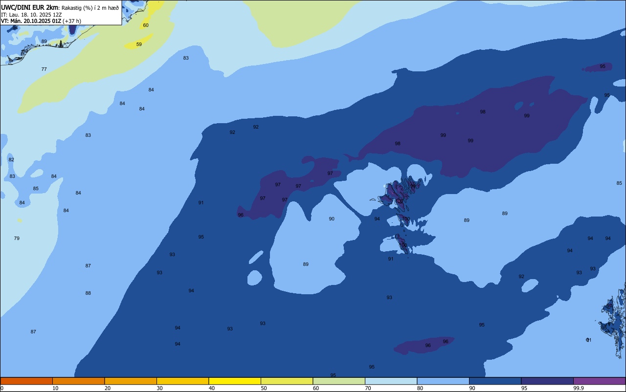Select the bright yellow 40–50 legend swatch
This screenshot has width=626, height=392.
coord(235,381)
